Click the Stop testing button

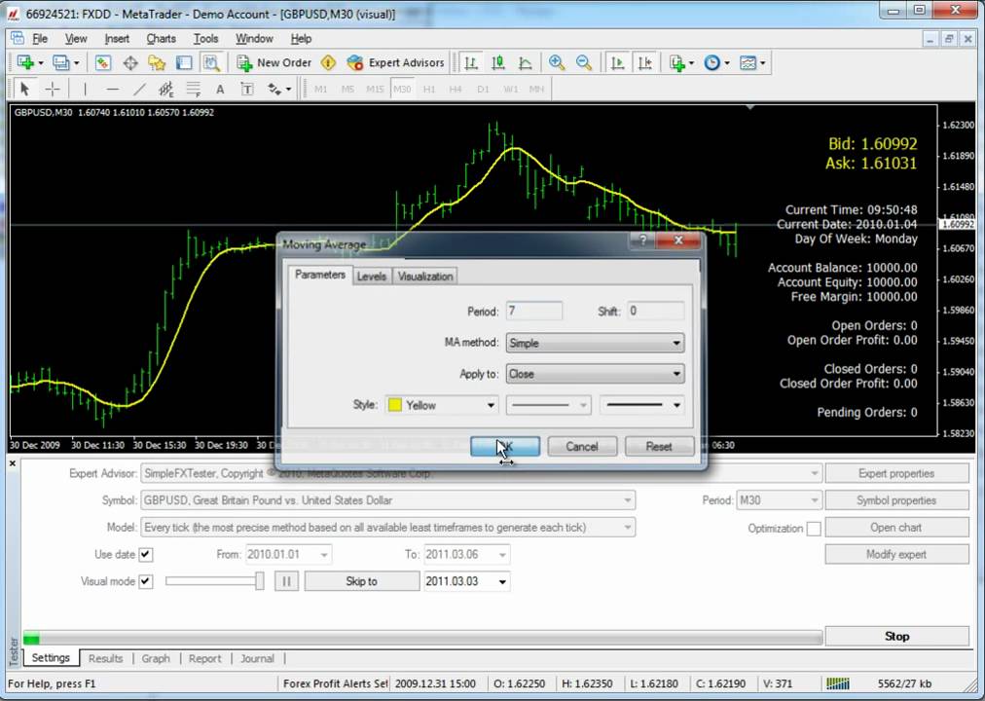(x=897, y=637)
